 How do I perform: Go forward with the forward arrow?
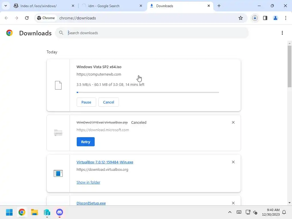tap(17, 18)
